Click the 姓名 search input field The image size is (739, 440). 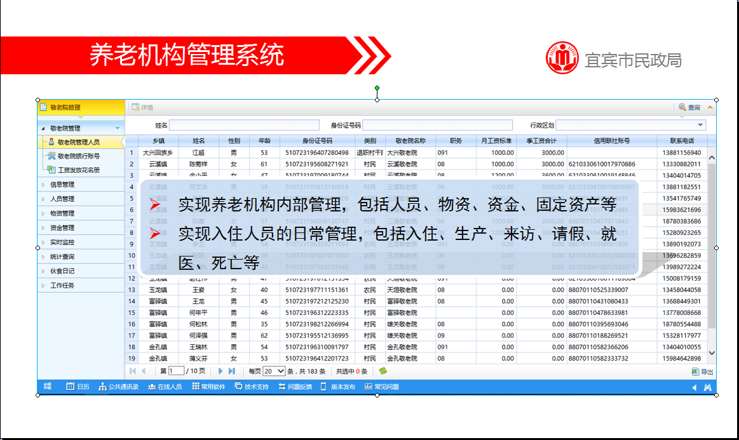pos(235,125)
